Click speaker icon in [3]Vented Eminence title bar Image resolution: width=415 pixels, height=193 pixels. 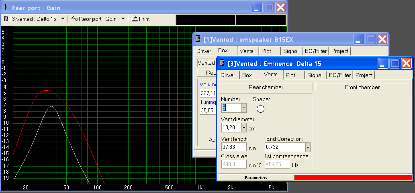[x=222, y=63]
